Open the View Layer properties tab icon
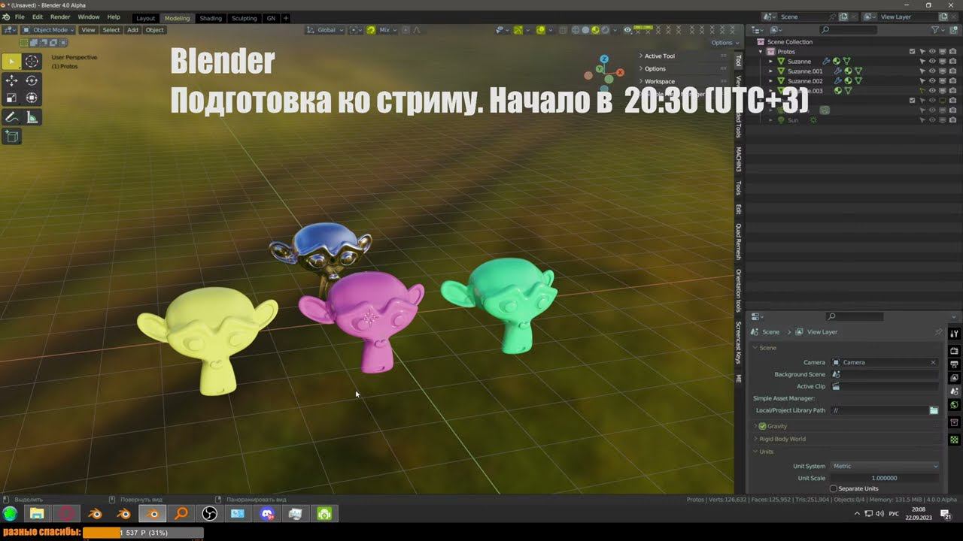Screen dimensions: 963x541 point(954,378)
